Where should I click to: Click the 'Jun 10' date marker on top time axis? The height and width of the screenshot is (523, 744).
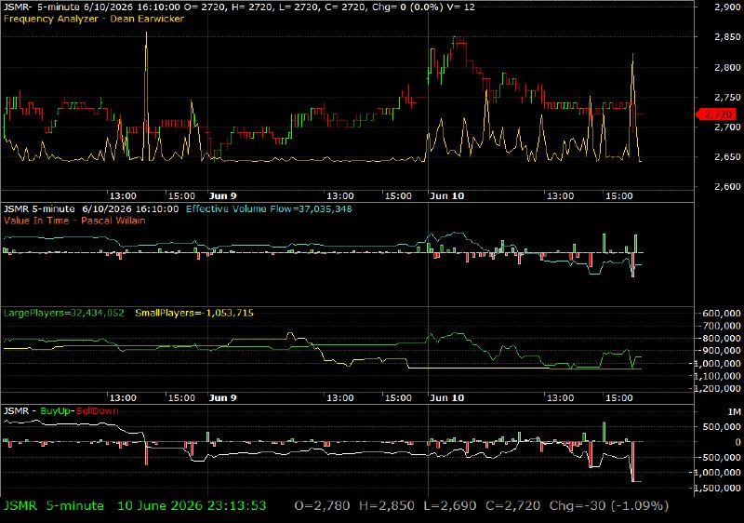pyautogui.click(x=447, y=196)
